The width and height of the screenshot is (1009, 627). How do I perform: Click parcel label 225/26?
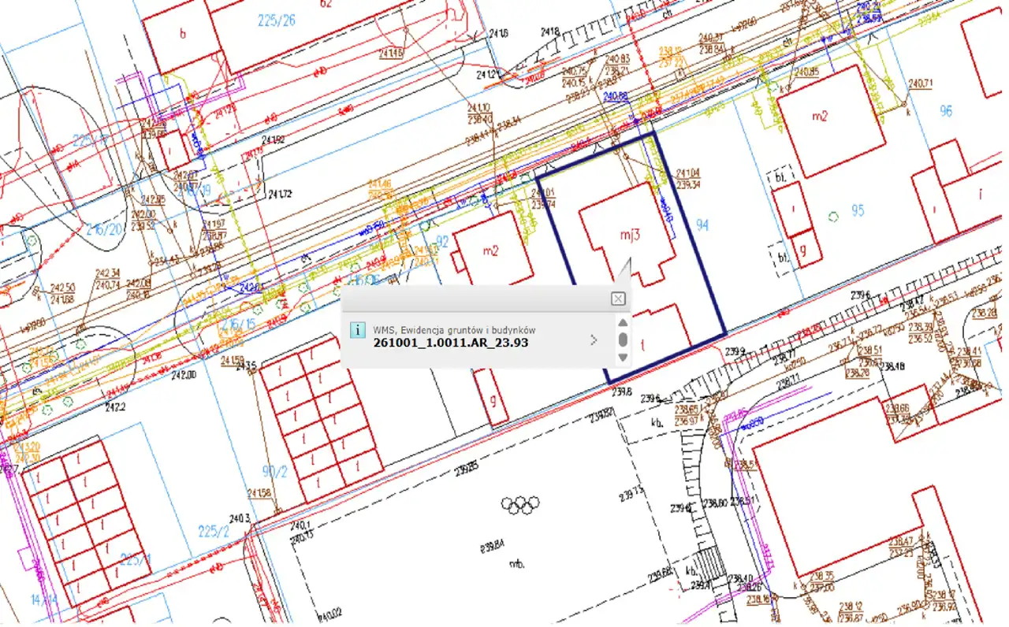click(277, 20)
